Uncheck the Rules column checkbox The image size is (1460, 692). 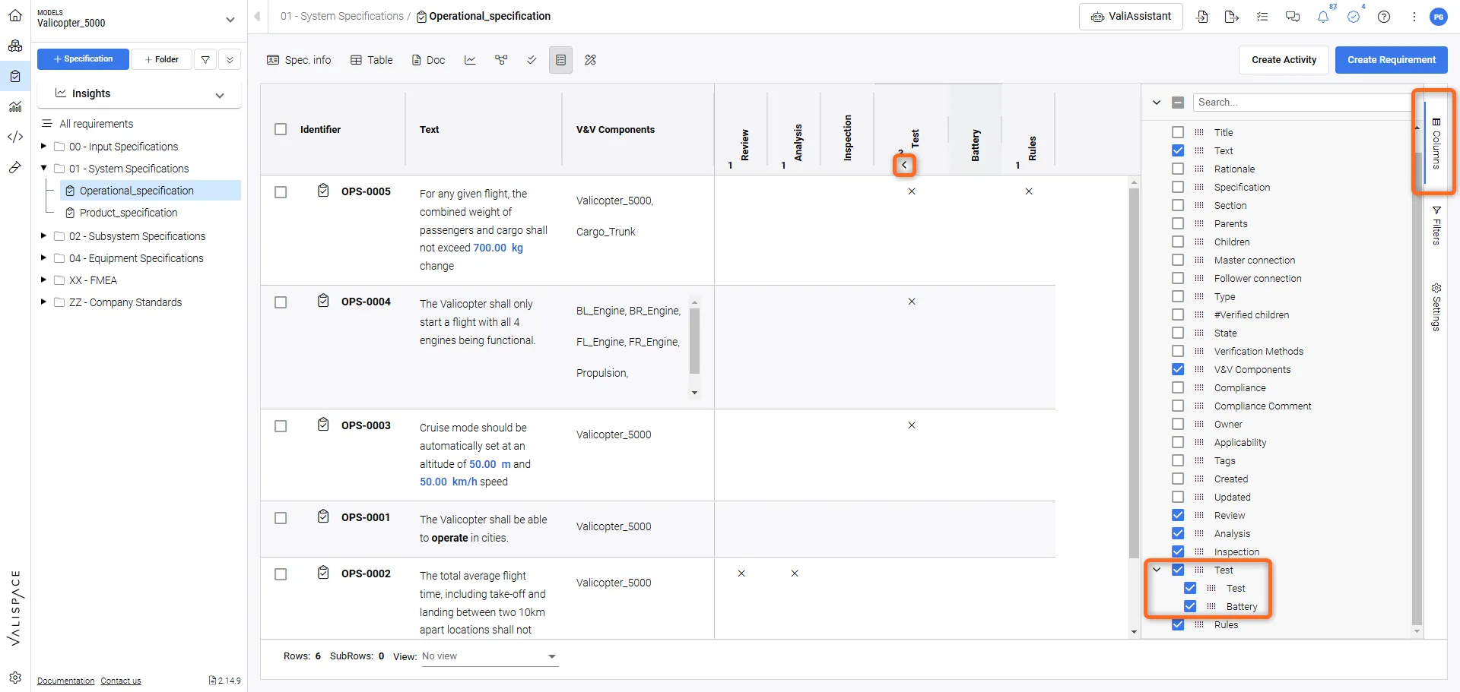click(x=1178, y=624)
